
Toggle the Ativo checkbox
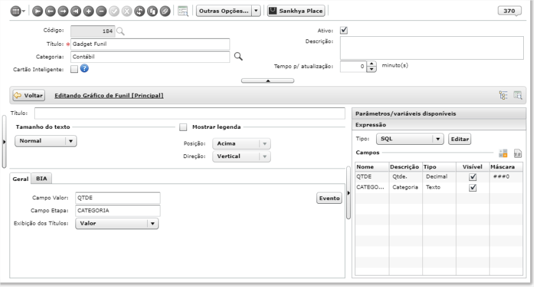[344, 30]
